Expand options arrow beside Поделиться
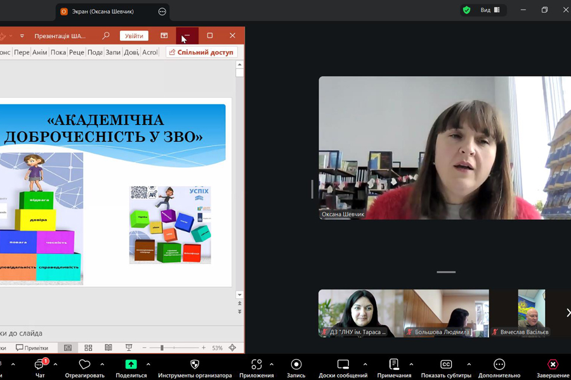 coord(148,364)
